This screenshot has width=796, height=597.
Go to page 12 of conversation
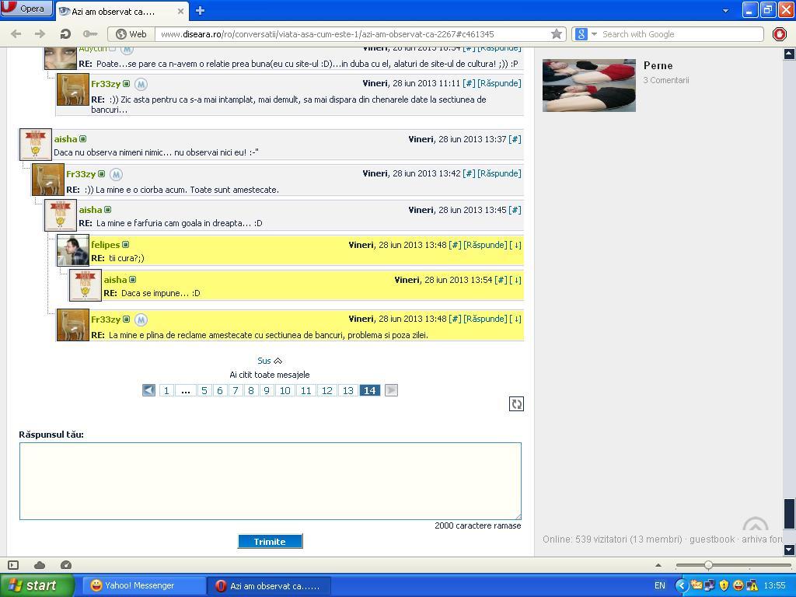[x=327, y=390]
